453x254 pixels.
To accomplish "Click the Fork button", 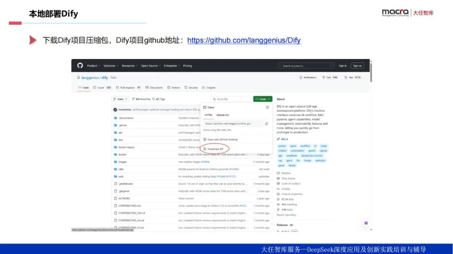I will click(x=330, y=77).
